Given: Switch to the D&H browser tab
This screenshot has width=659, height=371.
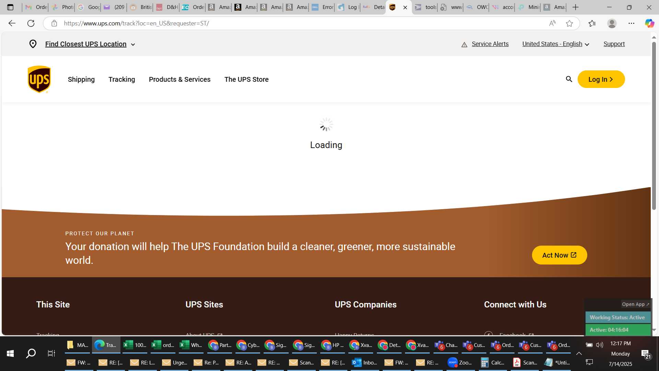Looking at the screenshot, I should tap(166, 7).
